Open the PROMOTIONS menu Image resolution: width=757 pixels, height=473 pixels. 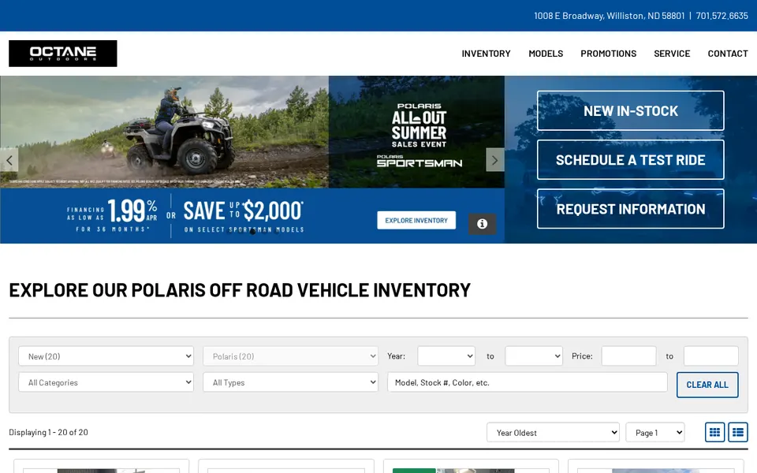(608, 54)
